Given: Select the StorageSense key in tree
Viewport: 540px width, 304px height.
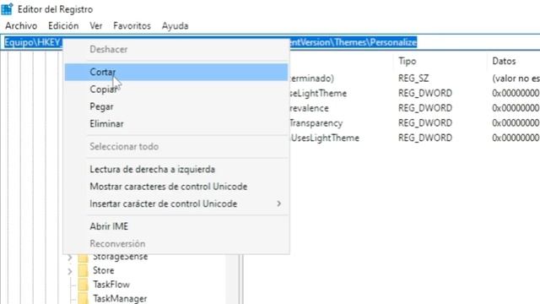Looking at the screenshot, I should [120, 257].
